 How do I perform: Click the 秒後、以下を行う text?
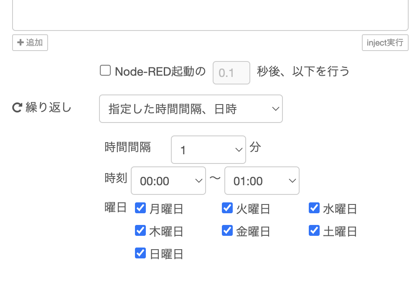pyautogui.click(x=303, y=71)
